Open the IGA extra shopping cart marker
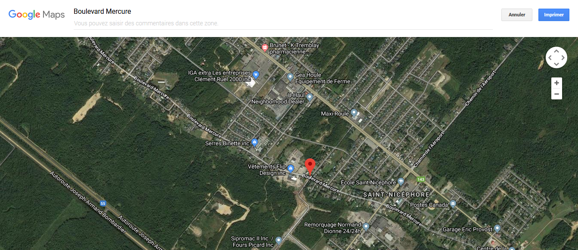 tap(256, 75)
